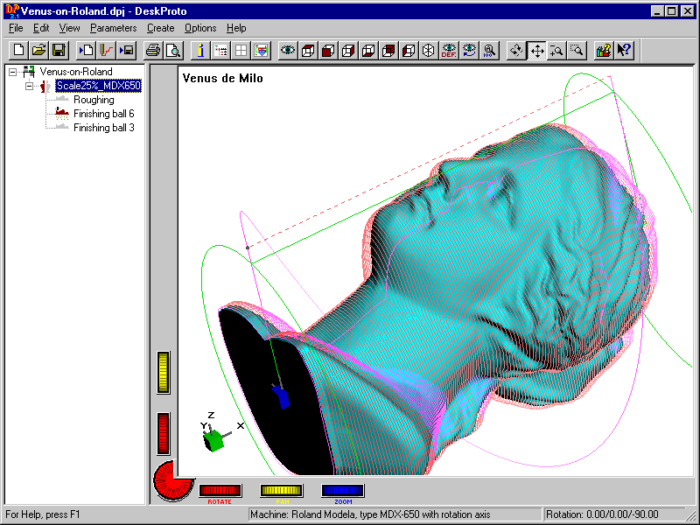Click the Venus de Milo title text

[223, 78]
